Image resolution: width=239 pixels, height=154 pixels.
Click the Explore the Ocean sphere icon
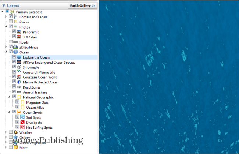coord(19,57)
